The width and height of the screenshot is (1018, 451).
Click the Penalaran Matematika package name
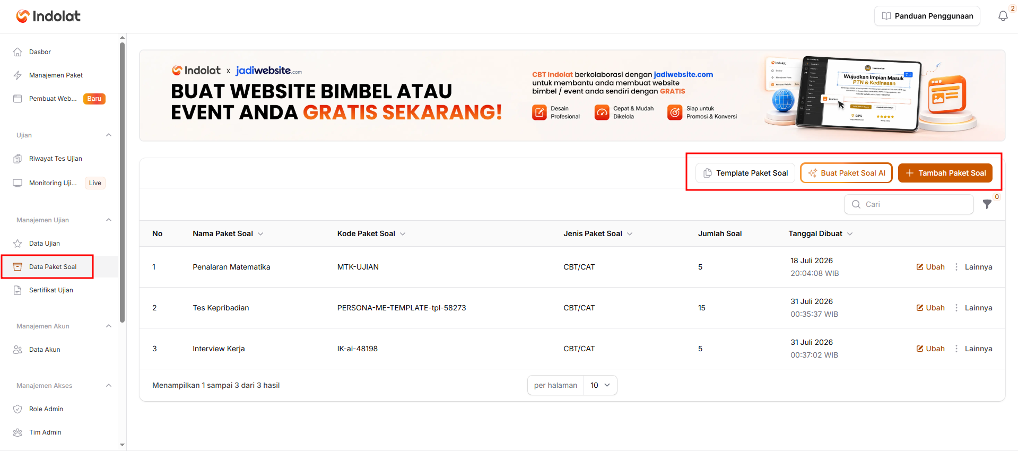(x=231, y=267)
